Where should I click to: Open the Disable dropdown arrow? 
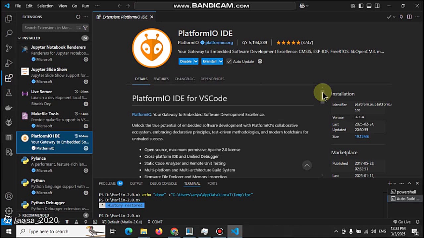[196, 61]
